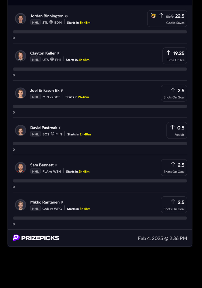Select Sam Bennett's 2.5 Shots On Goal box

click(174, 168)
